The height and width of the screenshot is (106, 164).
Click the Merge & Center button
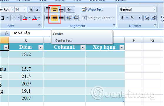tap(97, 18)
